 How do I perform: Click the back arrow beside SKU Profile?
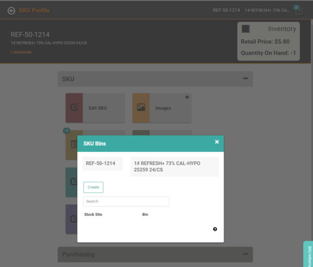11,11
